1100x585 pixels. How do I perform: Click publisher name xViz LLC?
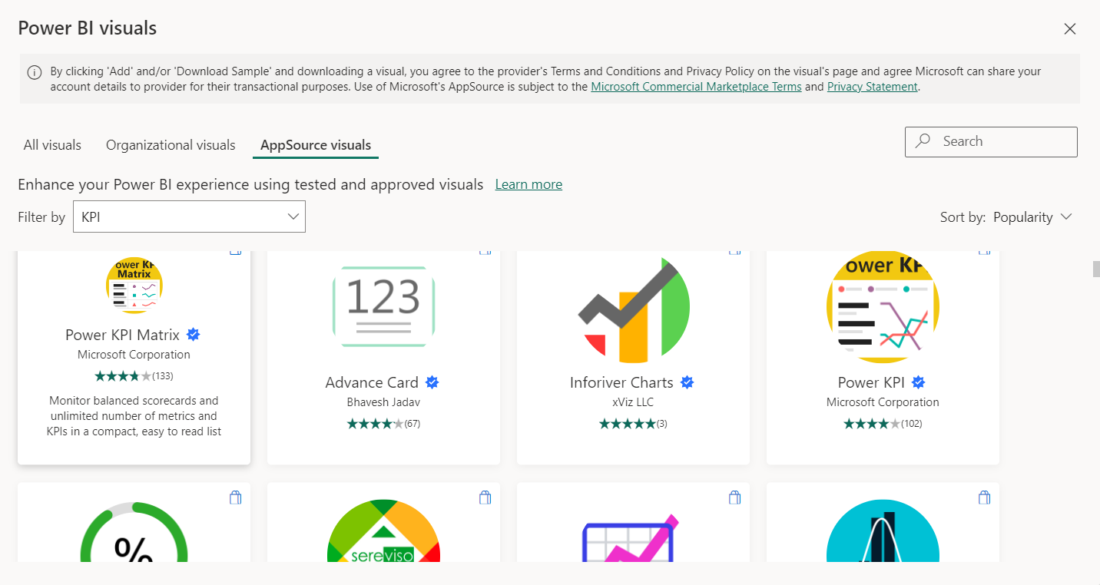pos(633,402)
